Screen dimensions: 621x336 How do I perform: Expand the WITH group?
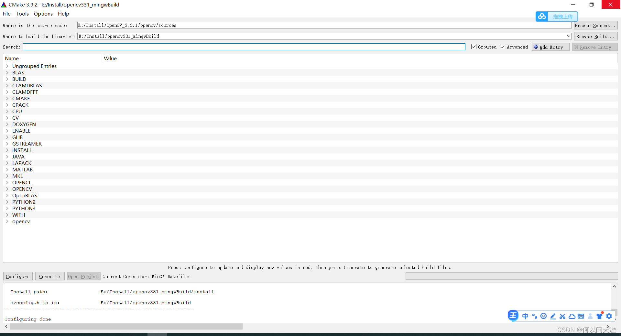tap(7, 215)
